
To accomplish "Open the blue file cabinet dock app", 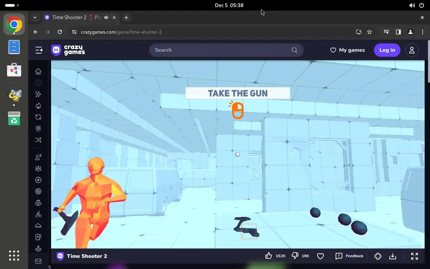I will (x=14, y=47).
